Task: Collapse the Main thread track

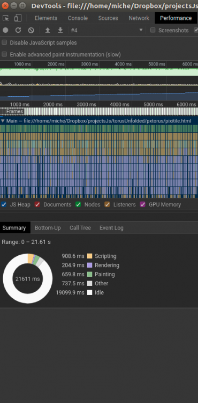Action: pyautogui.click(x=3, y=120)
